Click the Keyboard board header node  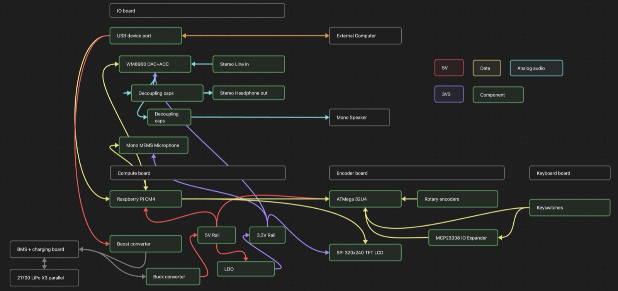(x=570, y=173)
